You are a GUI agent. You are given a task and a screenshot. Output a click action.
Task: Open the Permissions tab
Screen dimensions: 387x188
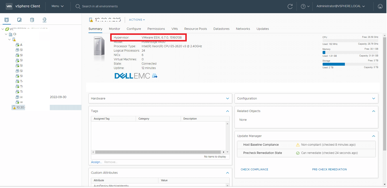[156, 29]
